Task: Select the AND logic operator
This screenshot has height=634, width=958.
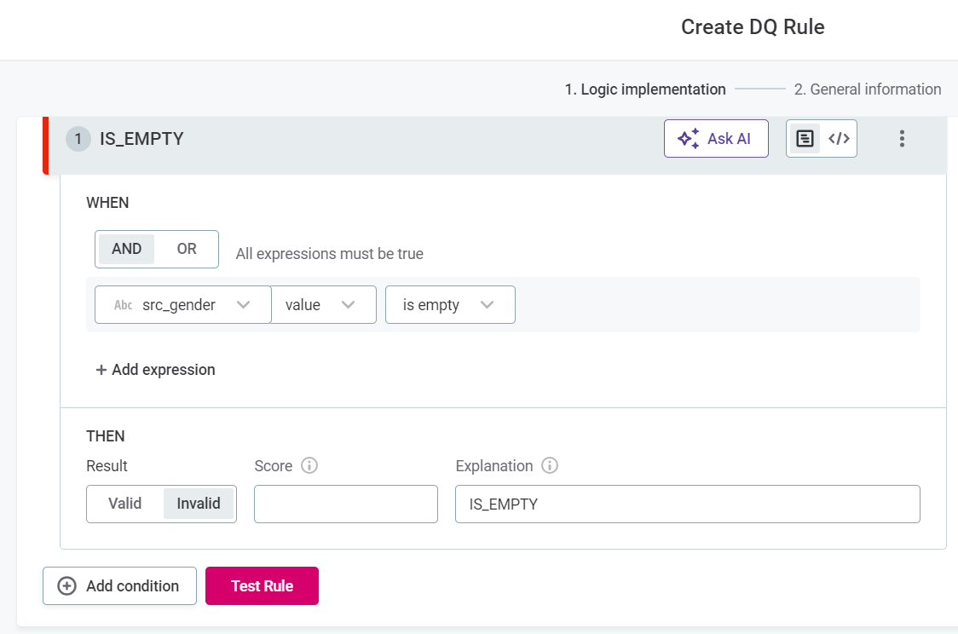Action: (126, 249)
